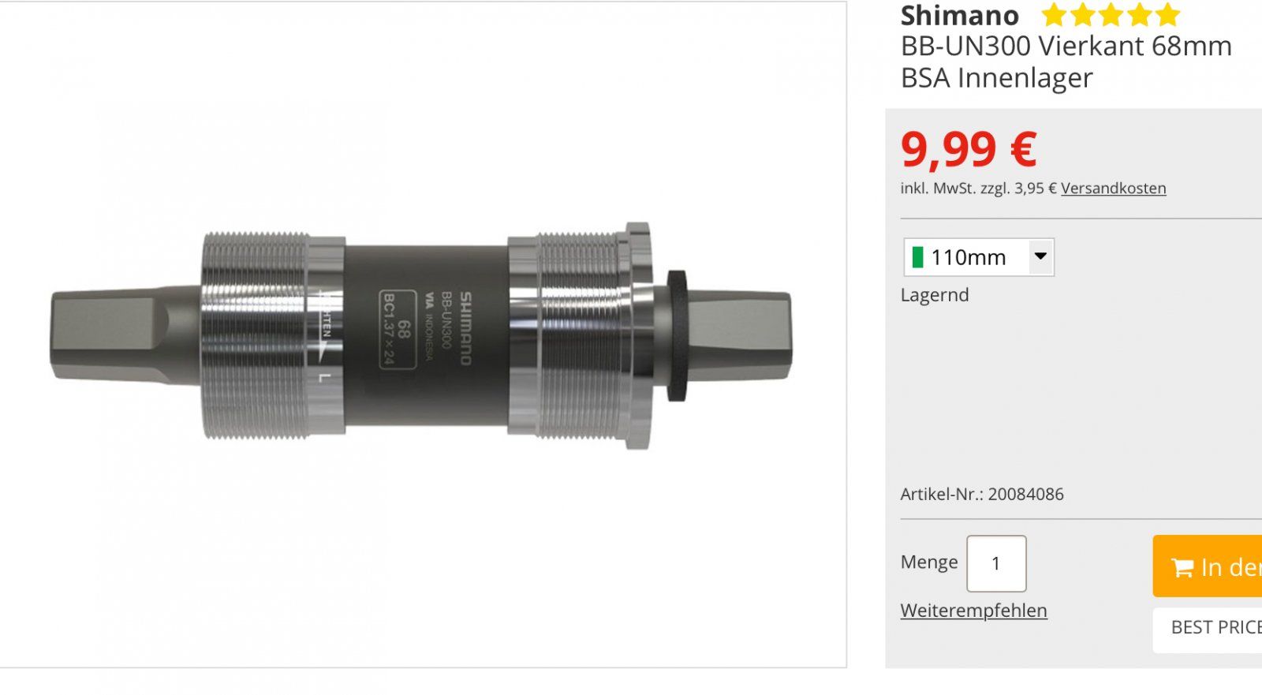Click the BB-UN300 Vierkant product title
The height and width of the screenshot is (695, 1262).
(1066, 62)
